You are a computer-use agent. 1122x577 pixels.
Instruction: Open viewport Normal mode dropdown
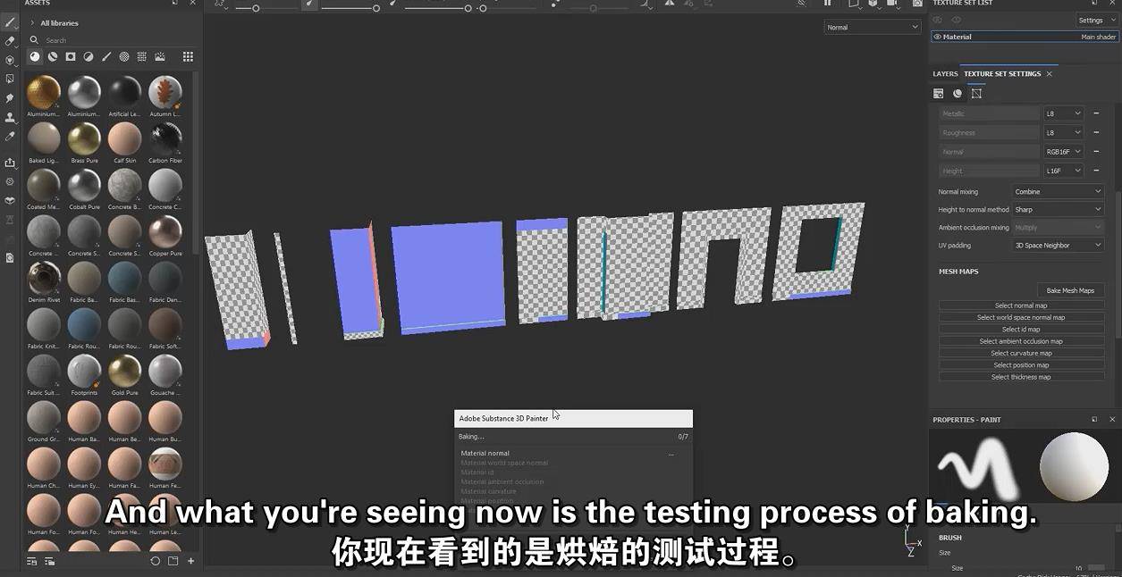872,27
